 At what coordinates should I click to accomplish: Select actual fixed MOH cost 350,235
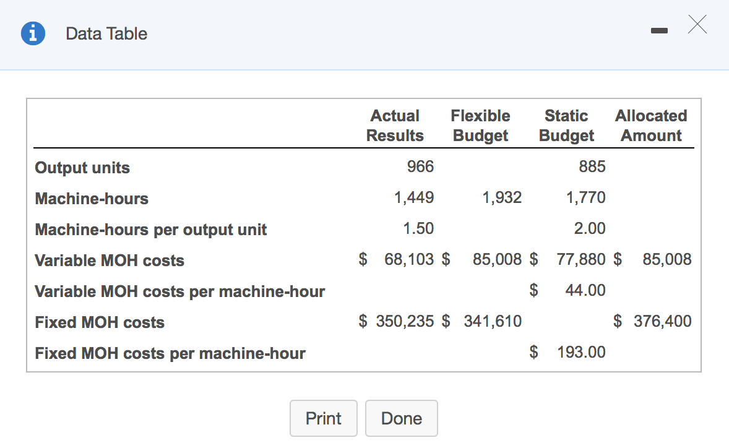pyautogui.click(x=405, y=321)
